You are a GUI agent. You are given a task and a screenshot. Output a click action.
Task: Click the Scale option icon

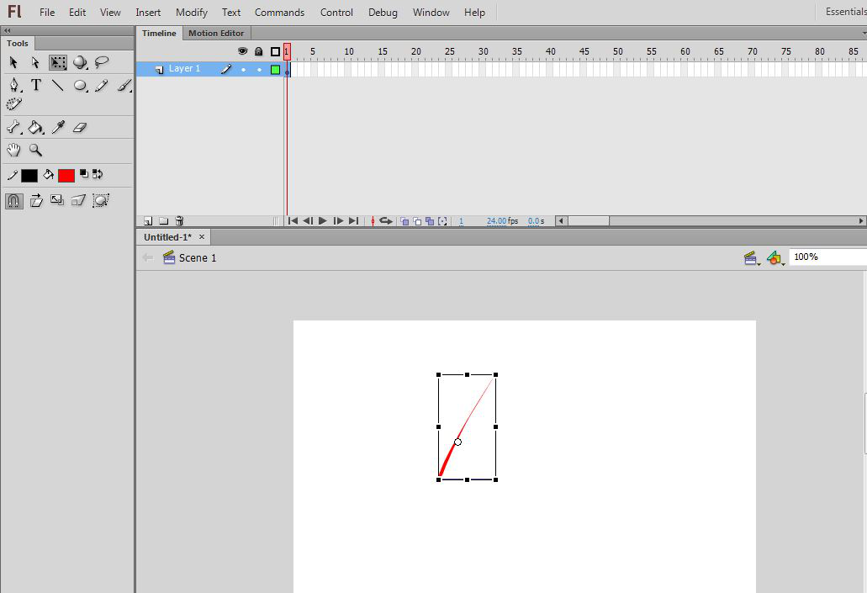[x=57, y=200]
